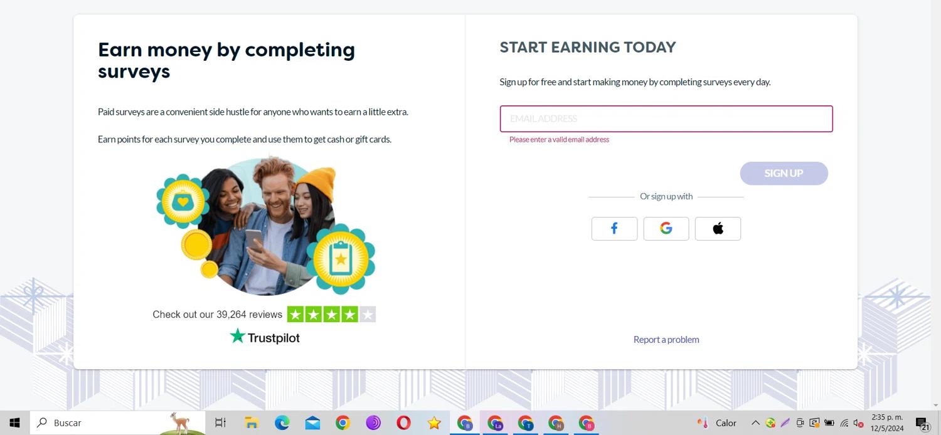Click the Trustpilot logo

[x=265, y=337]
